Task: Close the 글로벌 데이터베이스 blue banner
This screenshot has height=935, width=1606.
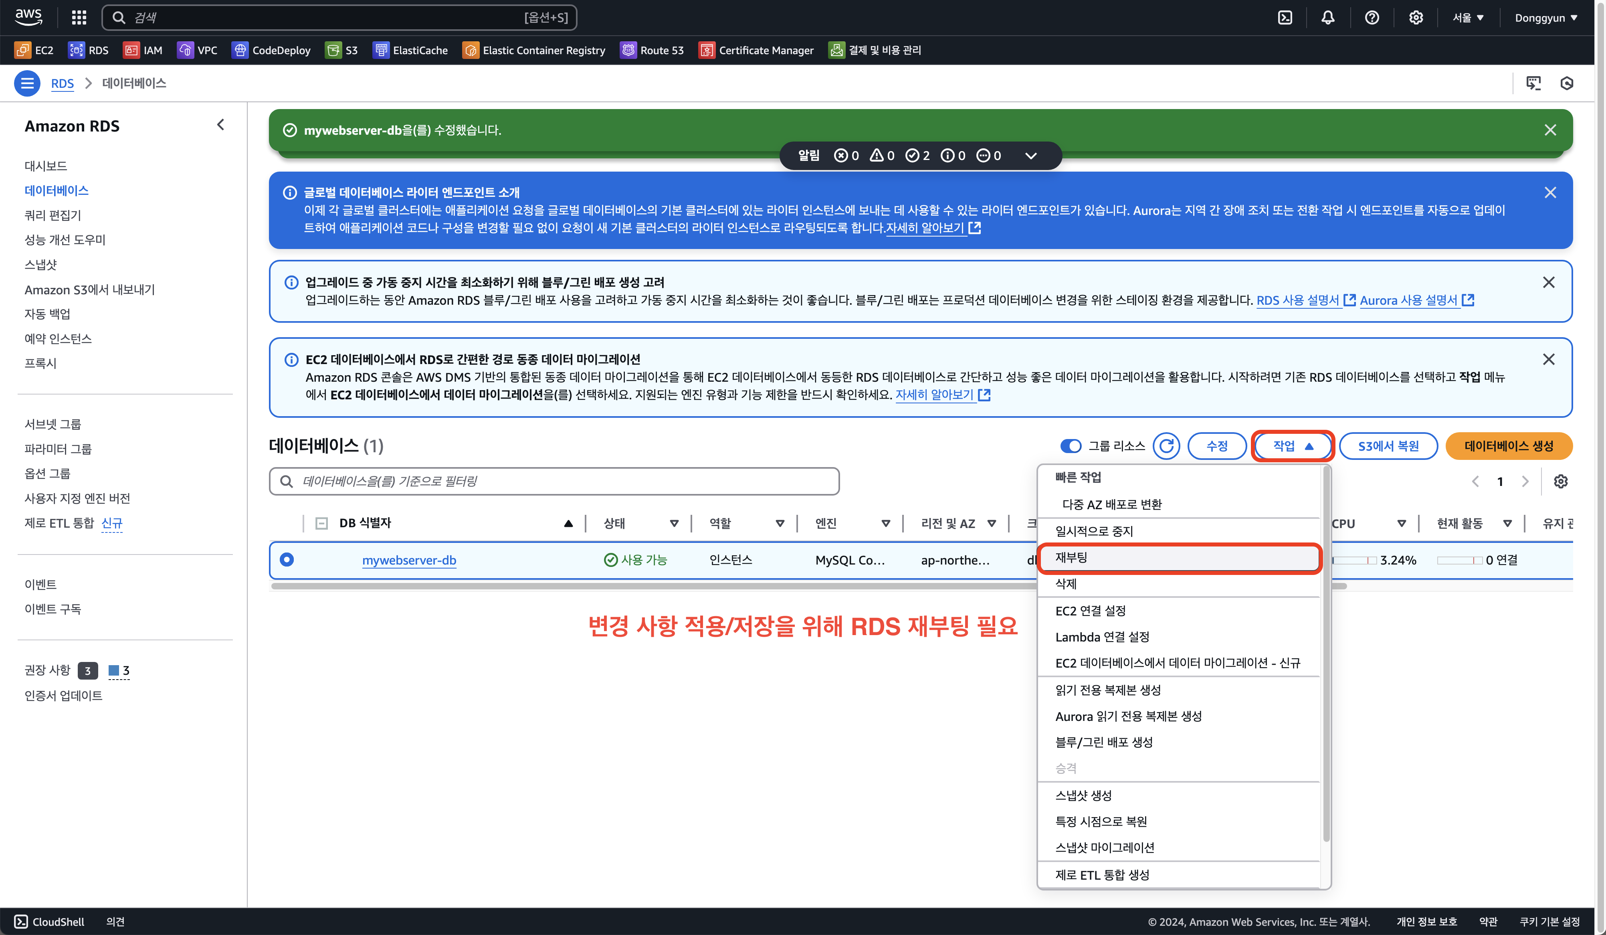Action: pos(1550,192)
